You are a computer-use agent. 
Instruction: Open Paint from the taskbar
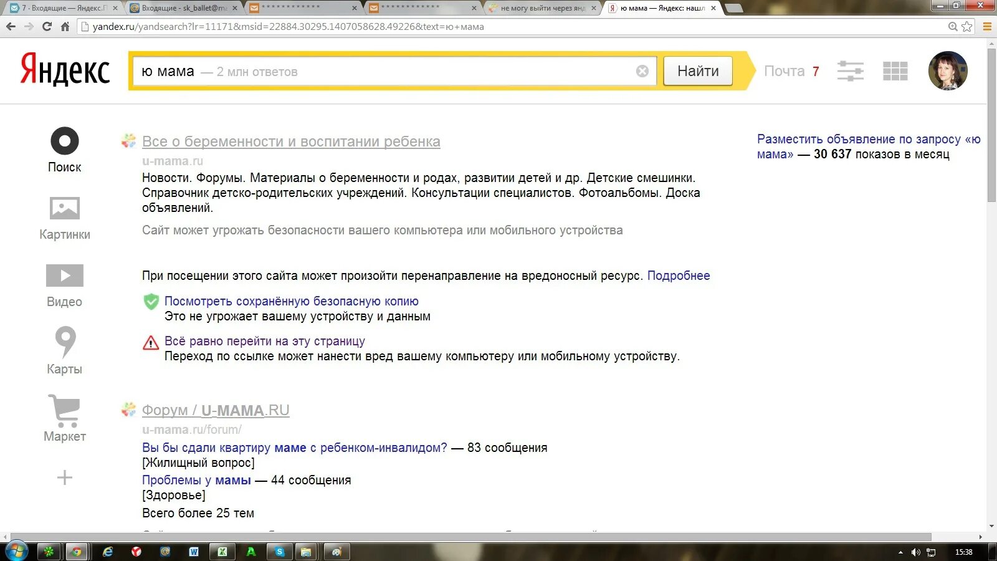[x=336, y=552]
